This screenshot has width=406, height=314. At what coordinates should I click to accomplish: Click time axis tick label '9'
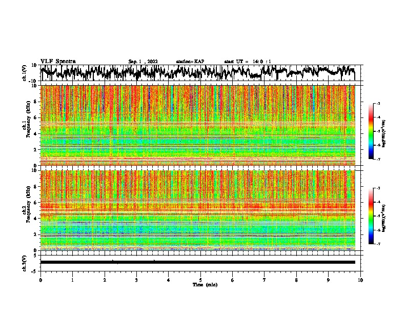click(328, 280)
